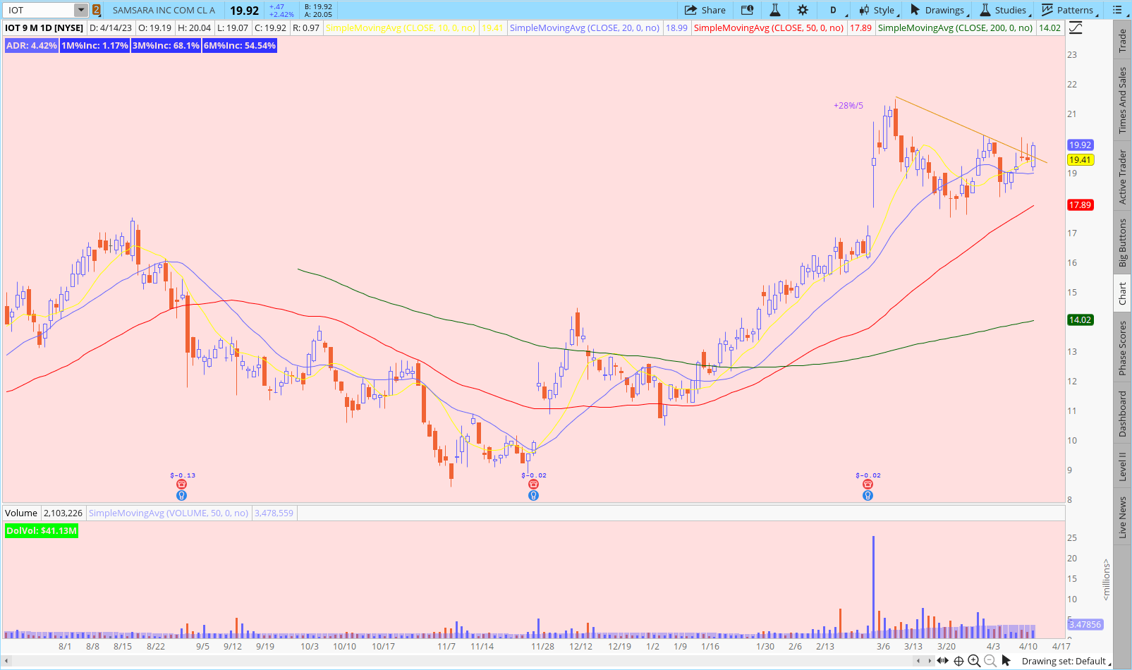Open the symbol selector dropdown arrow
The image size is (1132, 670).
(81, 10)
